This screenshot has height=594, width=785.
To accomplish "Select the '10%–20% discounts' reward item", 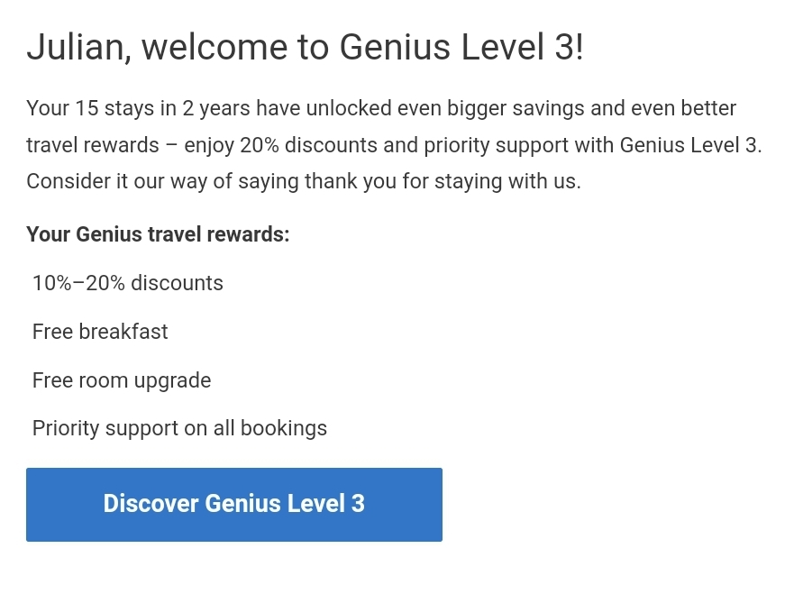I will [x=127, y=283].
